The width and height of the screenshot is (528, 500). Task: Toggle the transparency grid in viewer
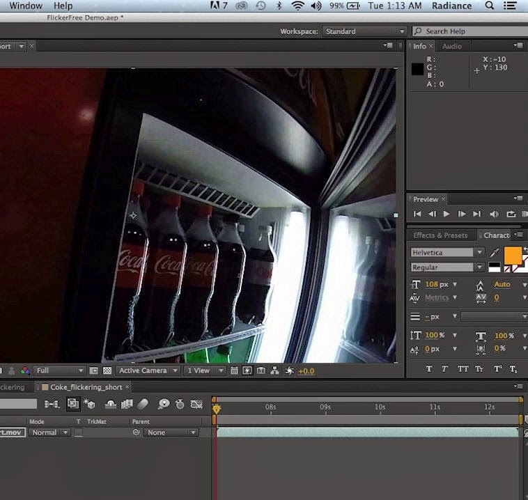click(107, 371)
